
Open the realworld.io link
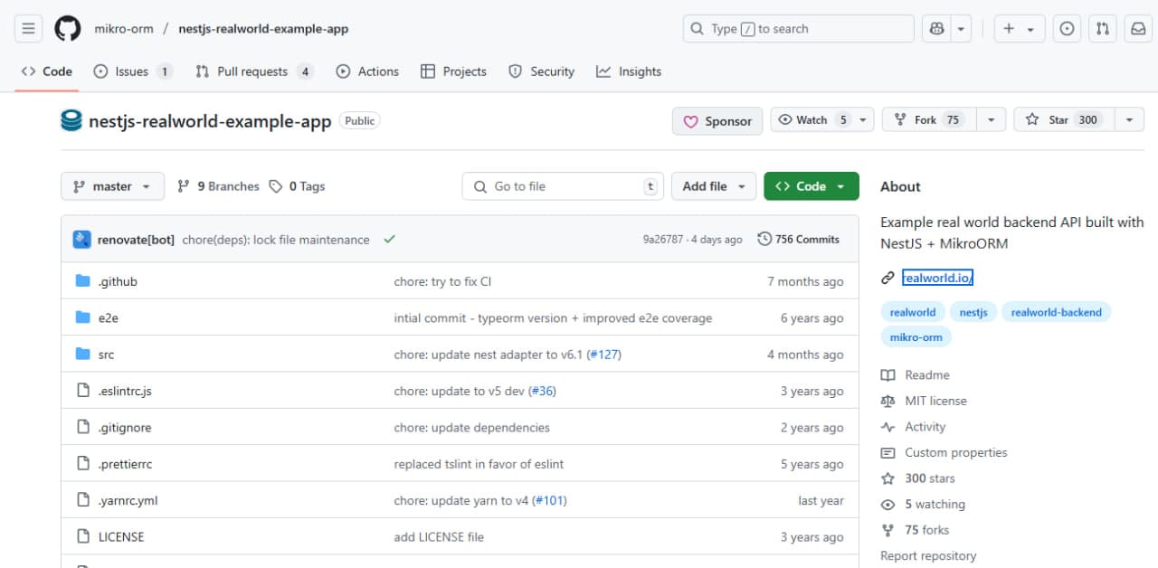pos(937,279)
